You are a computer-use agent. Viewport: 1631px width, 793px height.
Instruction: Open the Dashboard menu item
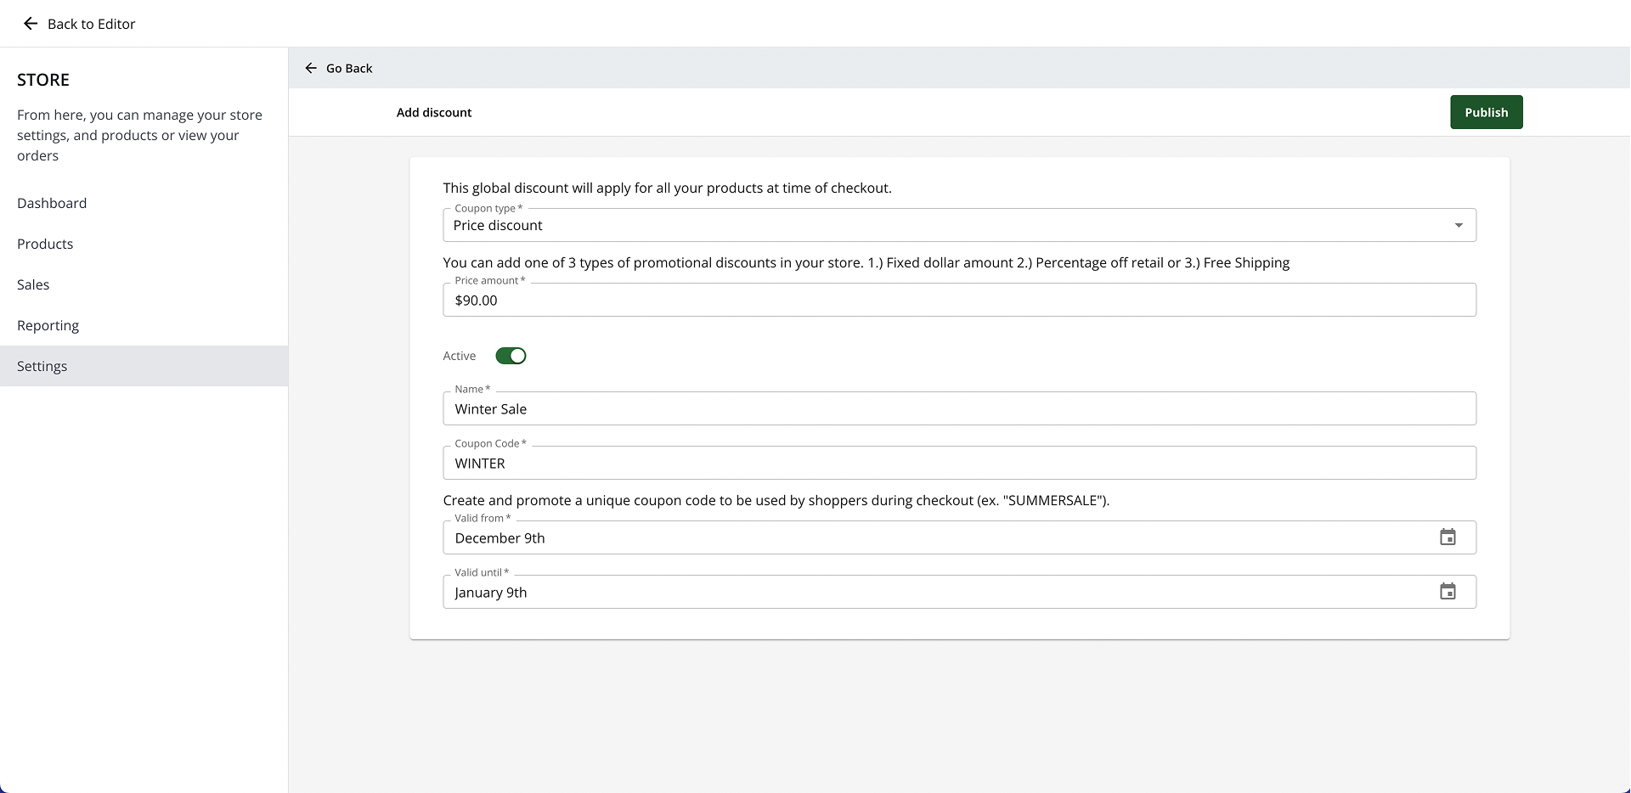coord(52,203)
